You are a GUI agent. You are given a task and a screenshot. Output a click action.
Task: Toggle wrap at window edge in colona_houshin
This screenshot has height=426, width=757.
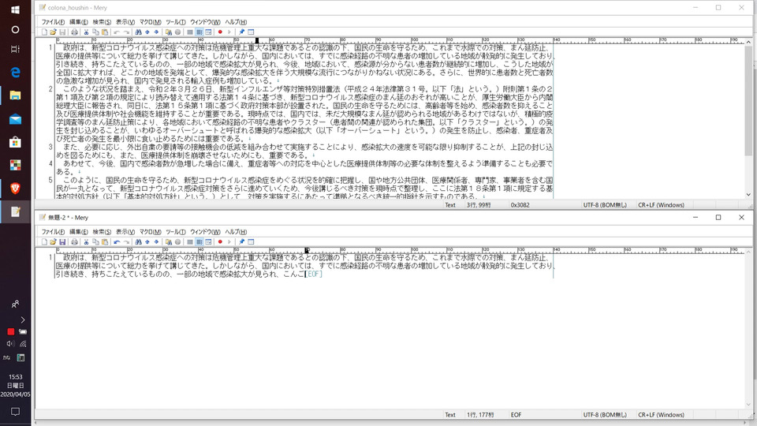pos(208,32)
